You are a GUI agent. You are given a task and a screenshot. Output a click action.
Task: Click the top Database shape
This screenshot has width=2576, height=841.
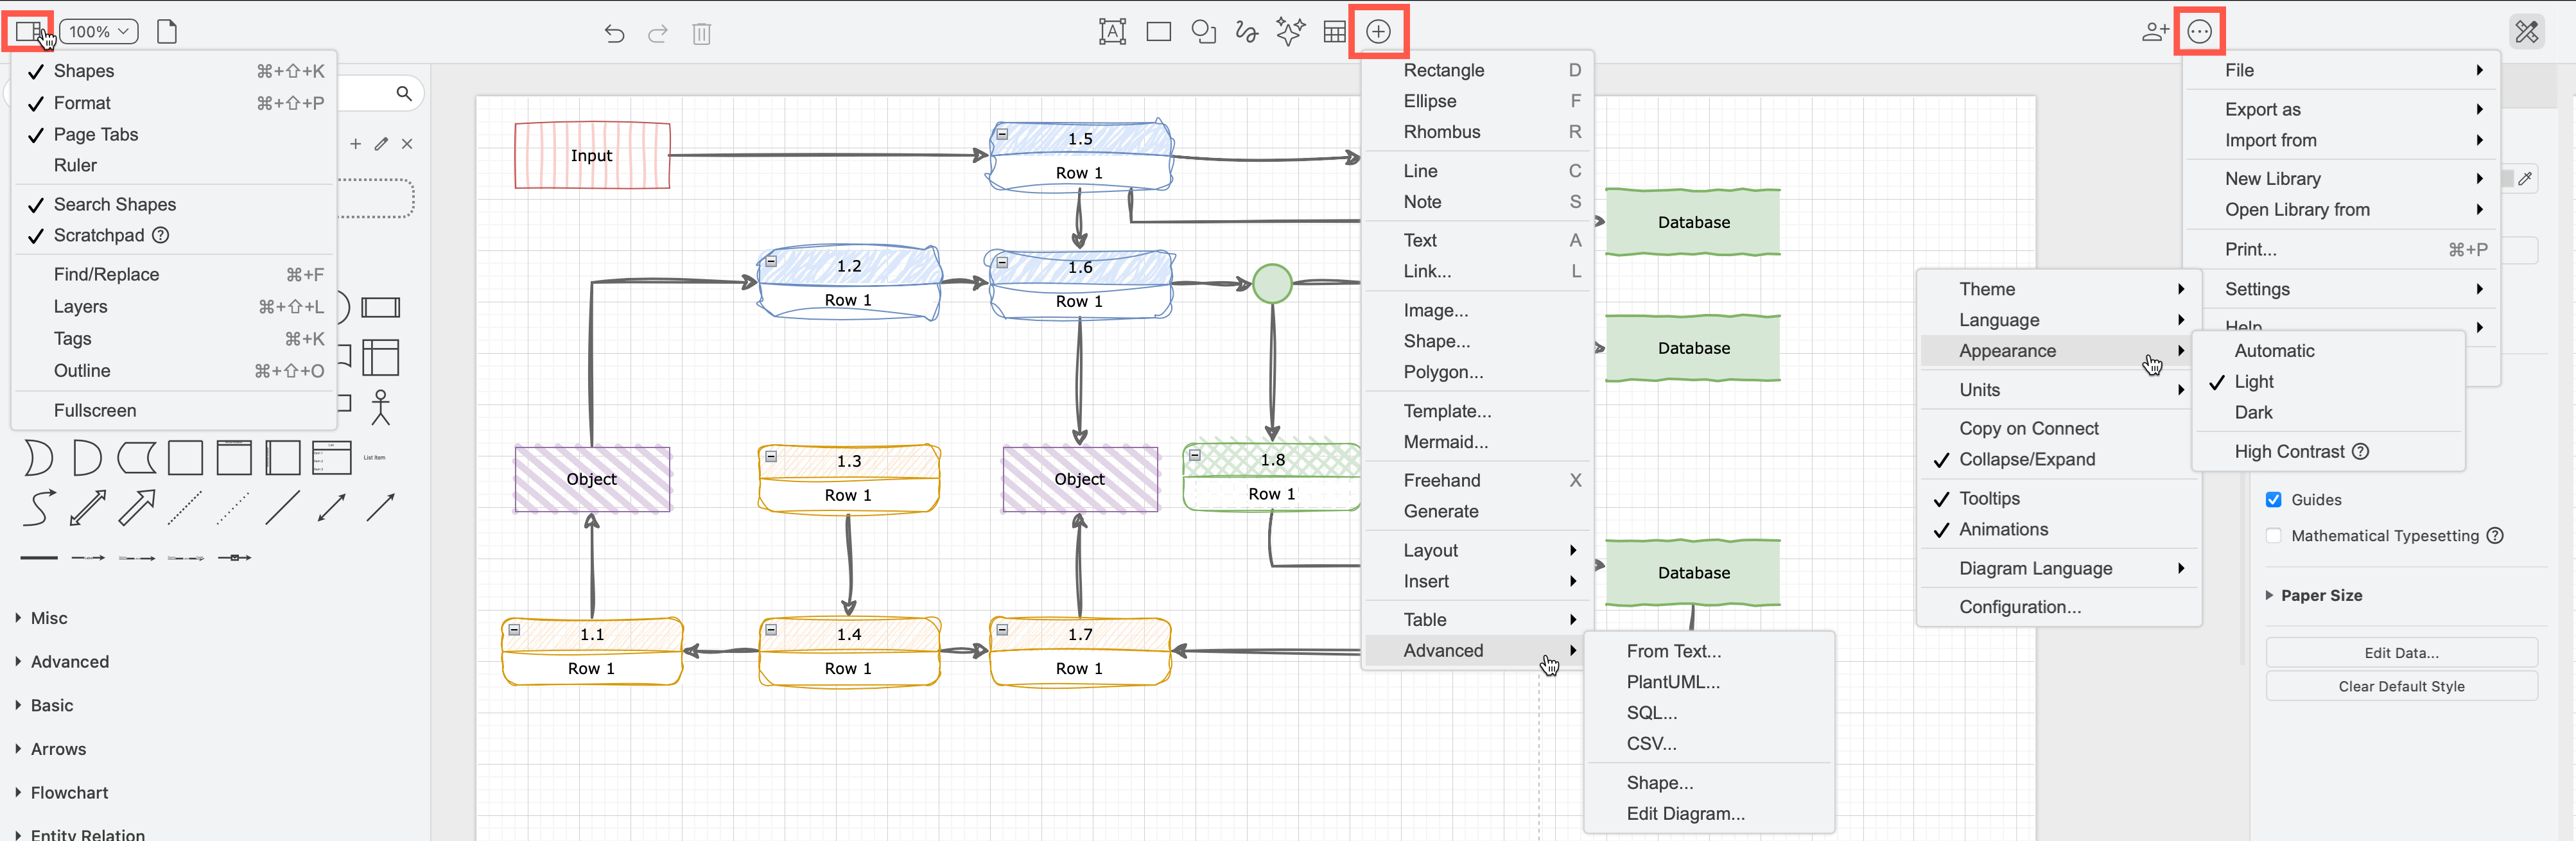1693,222
